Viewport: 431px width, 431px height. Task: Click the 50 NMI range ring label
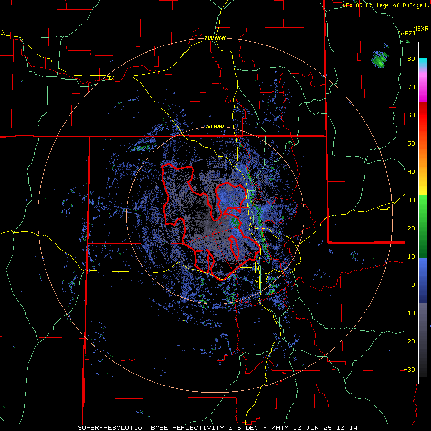(x=215, y=127)
